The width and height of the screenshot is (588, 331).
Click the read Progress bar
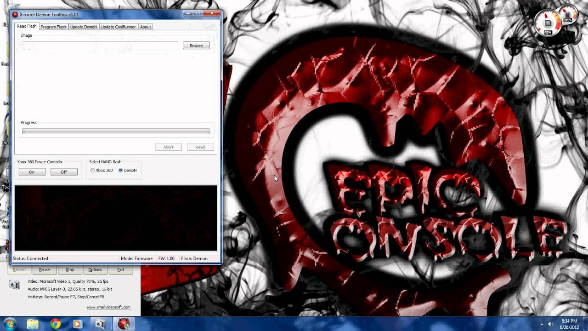pos(116,131)
